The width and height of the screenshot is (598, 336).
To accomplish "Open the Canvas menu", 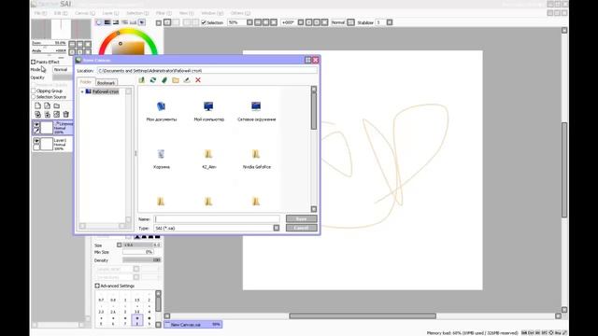I will 85,13.
